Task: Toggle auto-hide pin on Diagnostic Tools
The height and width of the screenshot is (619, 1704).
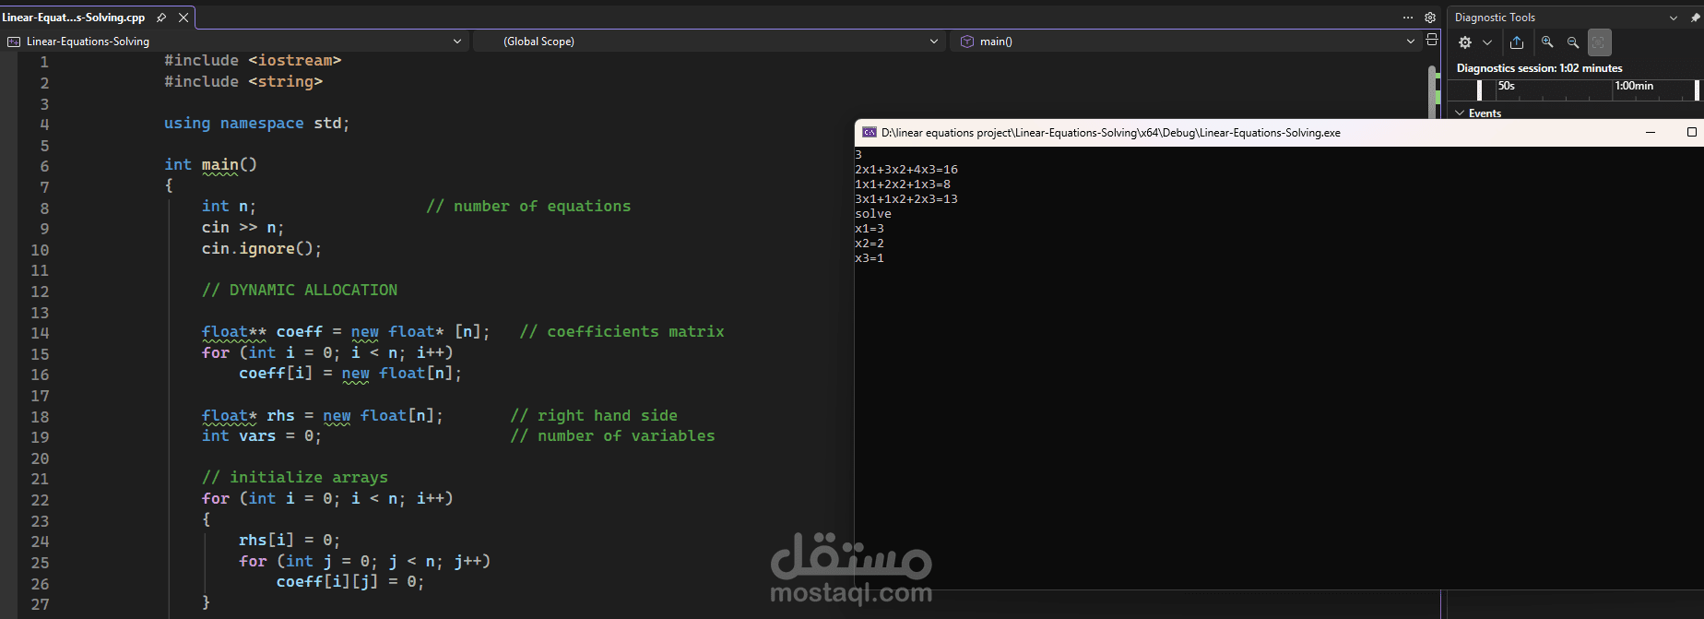Action: [x=1695, y=18]
